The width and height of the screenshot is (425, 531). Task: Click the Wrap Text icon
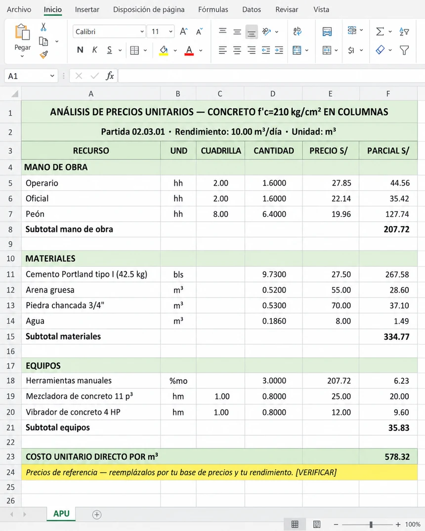point(297,32)
